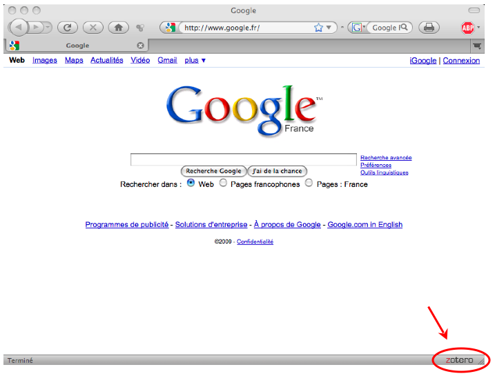Open Solutions d'entreprise link

(x=211, y=224)
